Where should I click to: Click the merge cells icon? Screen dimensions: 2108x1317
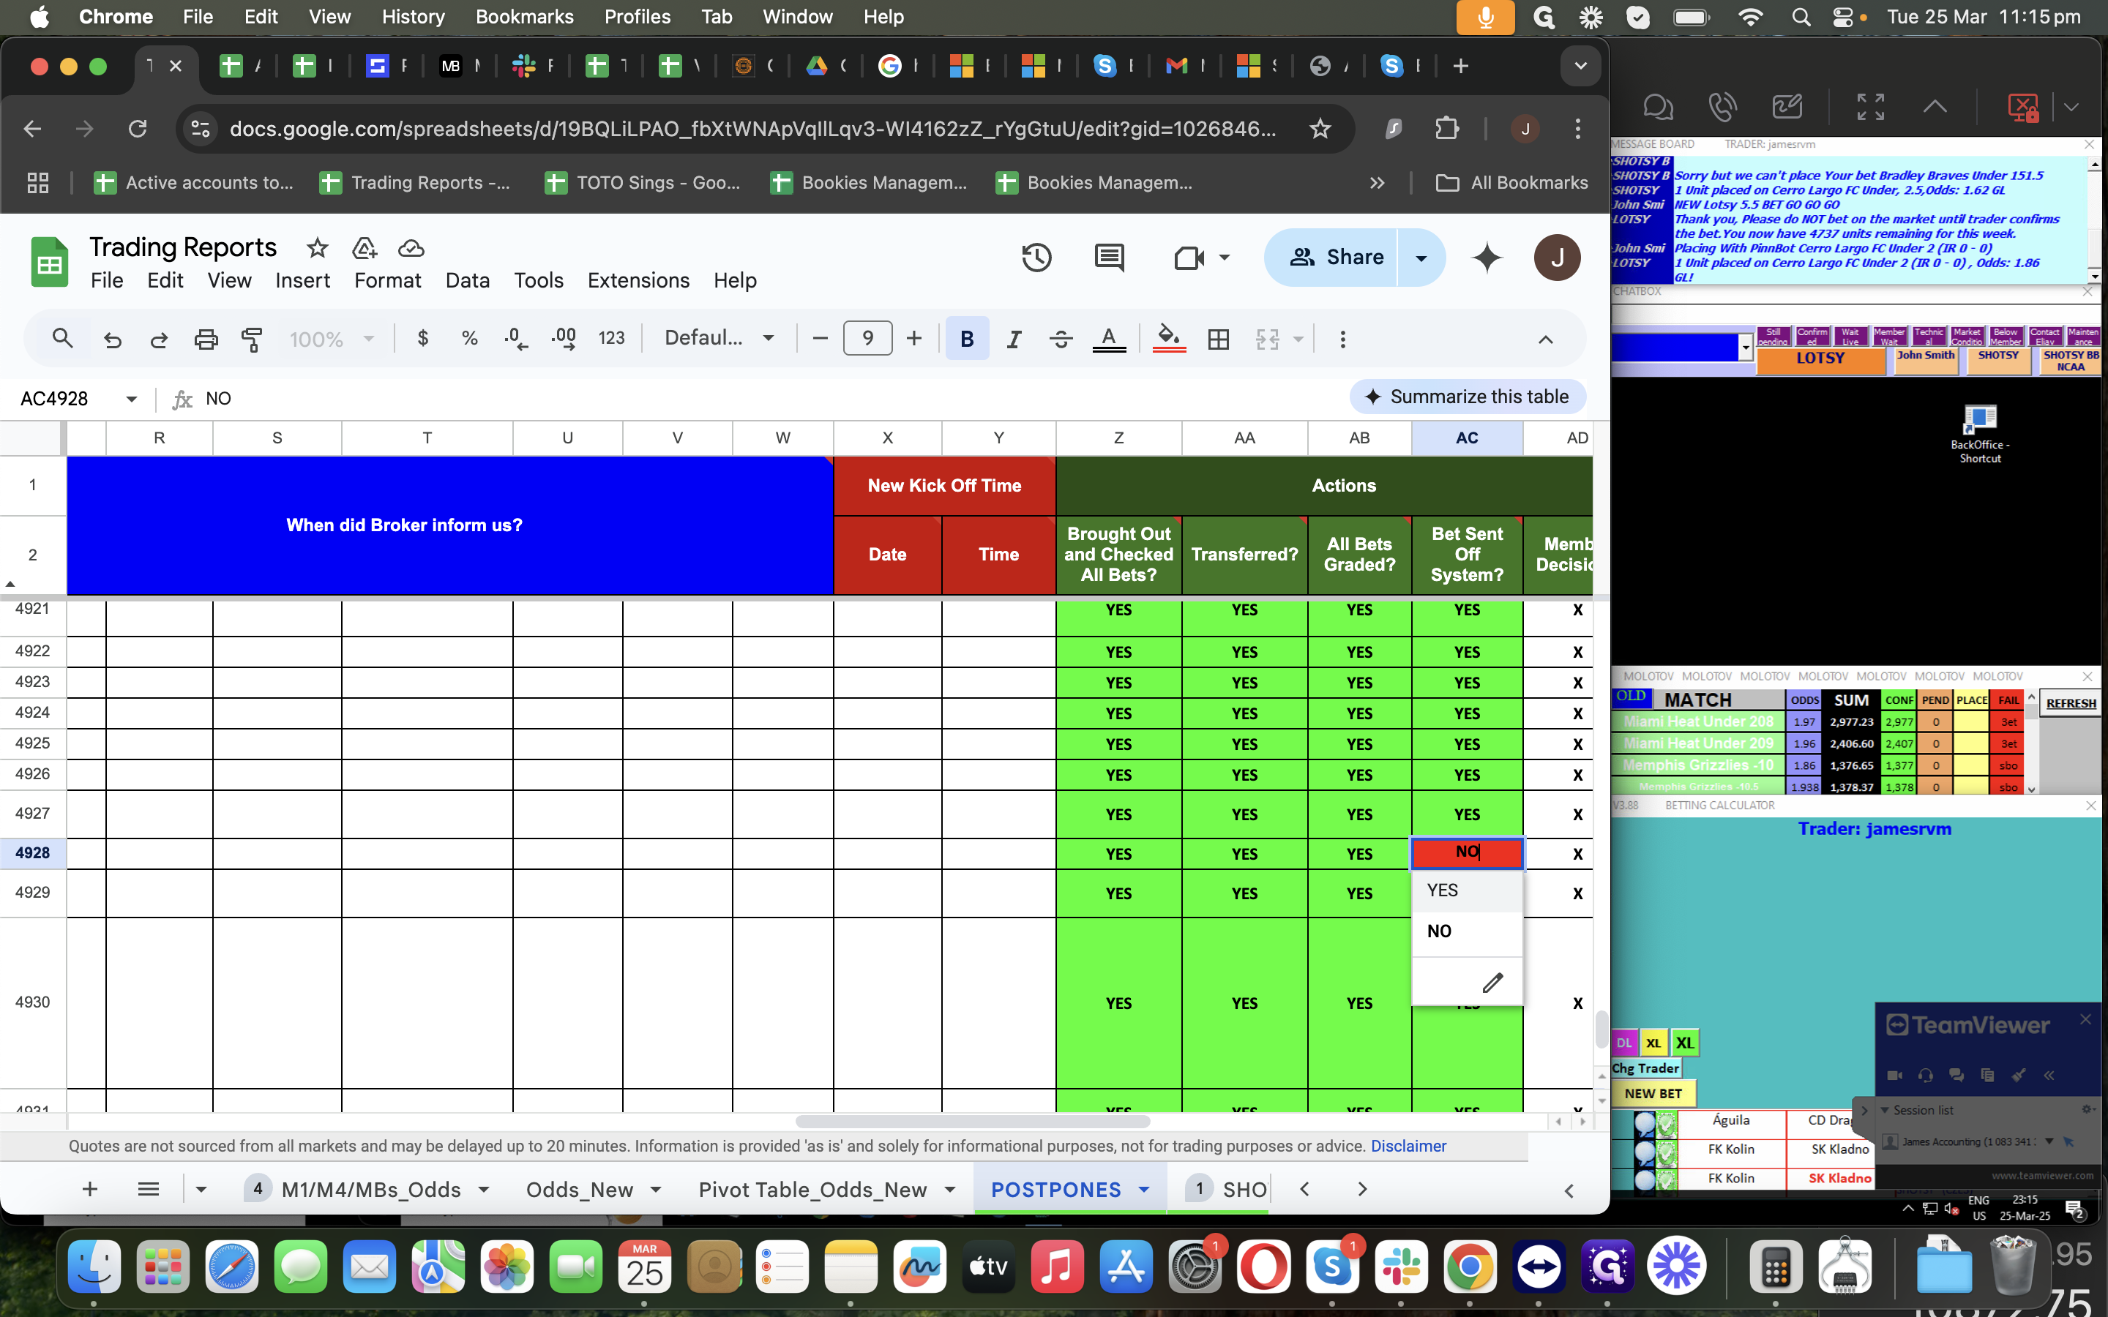click(1268, 339)
